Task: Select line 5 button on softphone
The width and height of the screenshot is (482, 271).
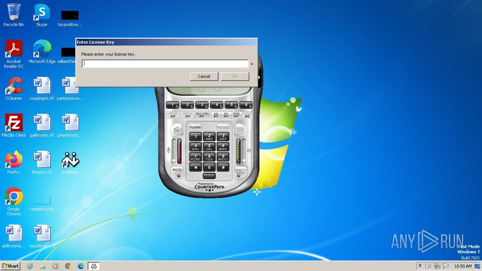Action: pos(231,105)
